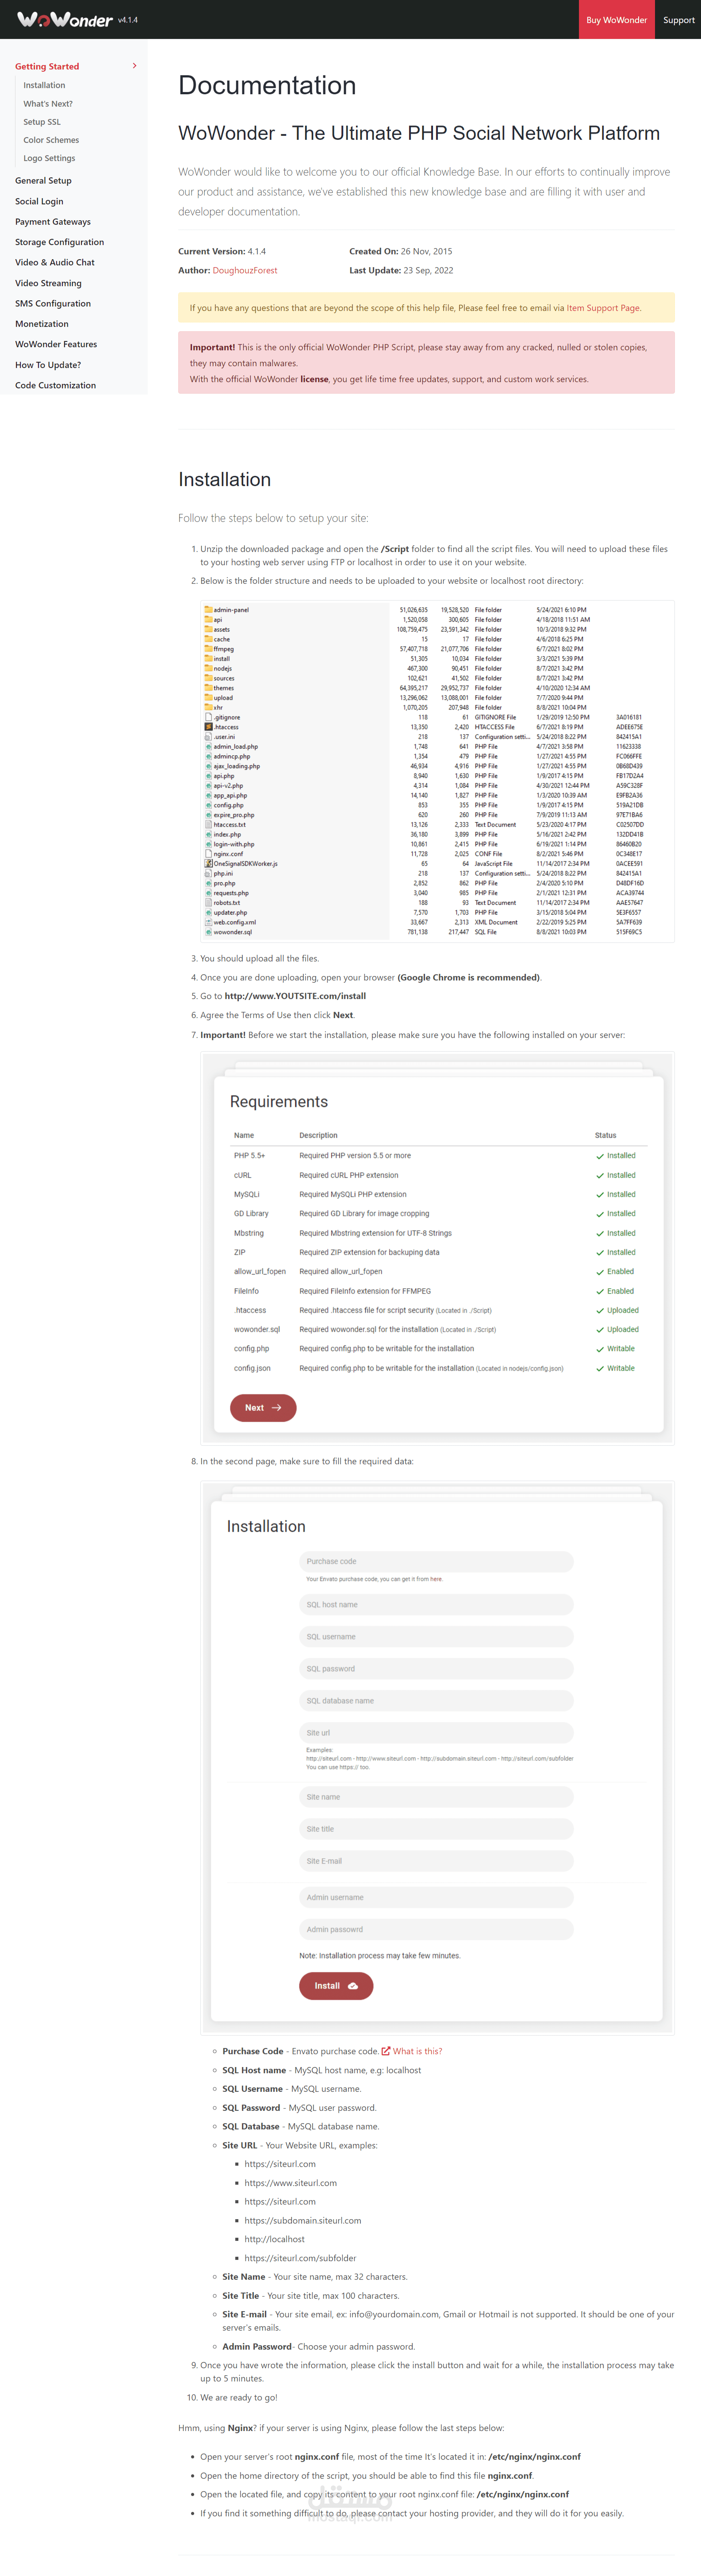Viewport: 701px width, 2576px height.
Task: Open Video & Audio Chat section
Action: click(55, 262)
